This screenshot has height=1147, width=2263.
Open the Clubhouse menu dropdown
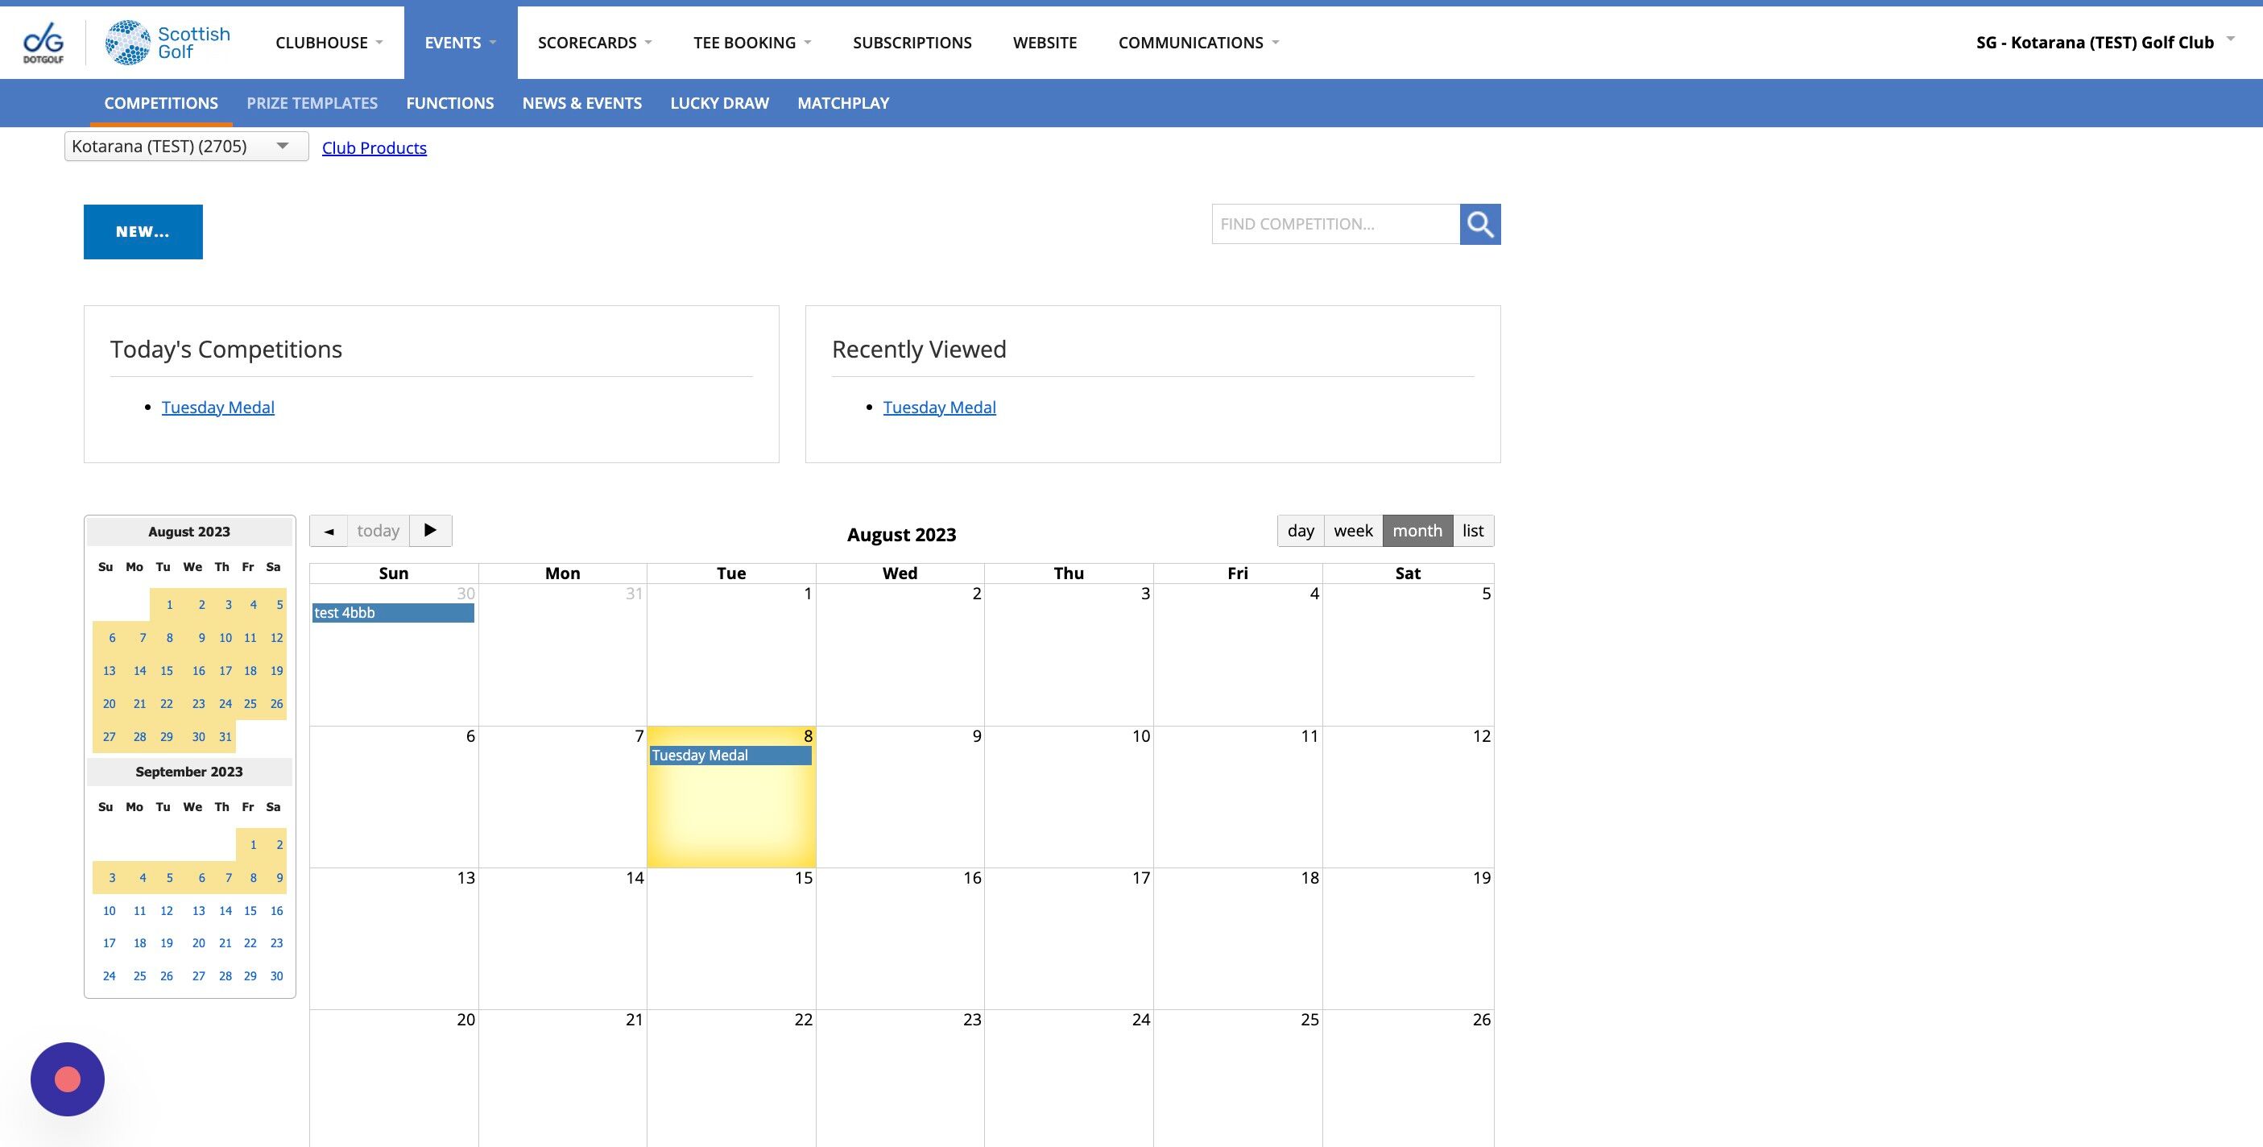click(329, 42)
